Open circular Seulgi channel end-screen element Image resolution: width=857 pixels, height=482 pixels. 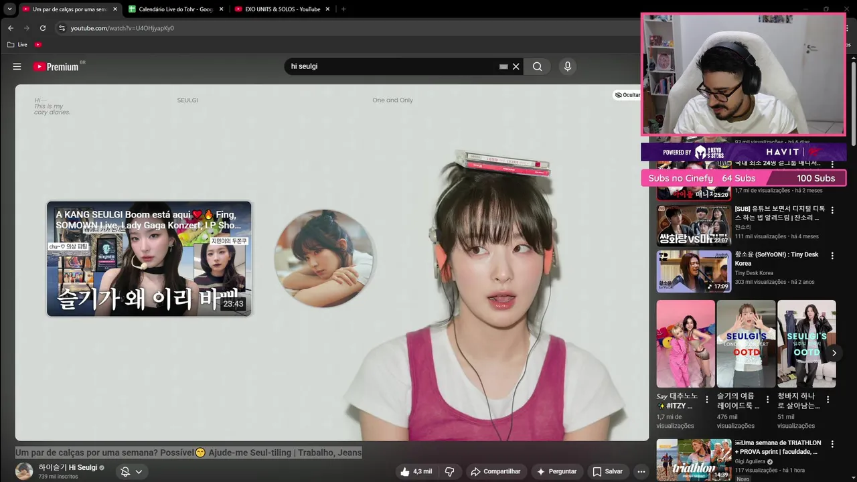click(324, 258)
